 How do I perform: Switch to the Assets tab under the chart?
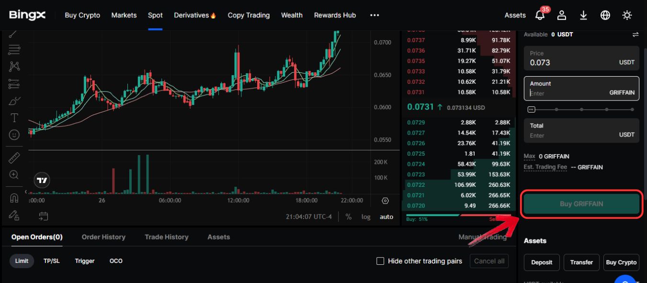click(x=218, y=237)
